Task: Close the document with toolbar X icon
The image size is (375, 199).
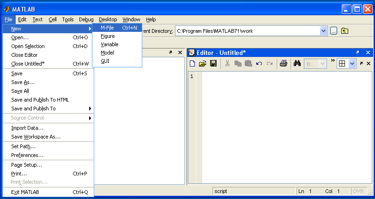Action: (x=369, y=63)
